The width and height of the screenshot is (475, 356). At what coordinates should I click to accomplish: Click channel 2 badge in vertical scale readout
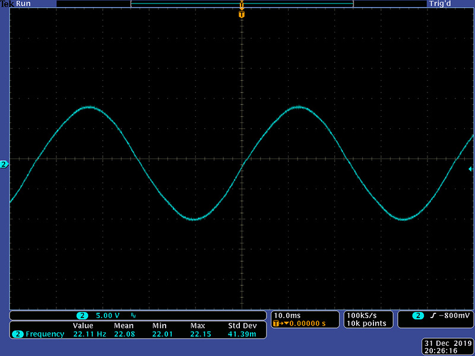click(83, 315)
